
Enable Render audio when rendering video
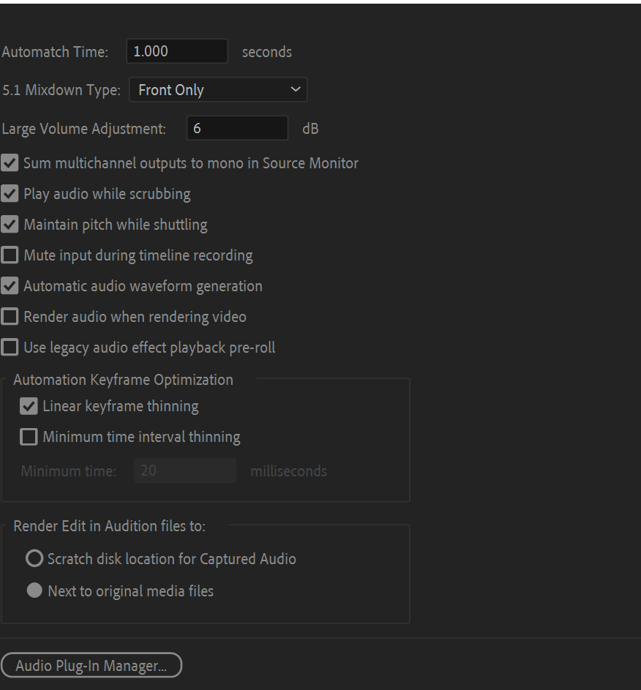pos(10,316)
